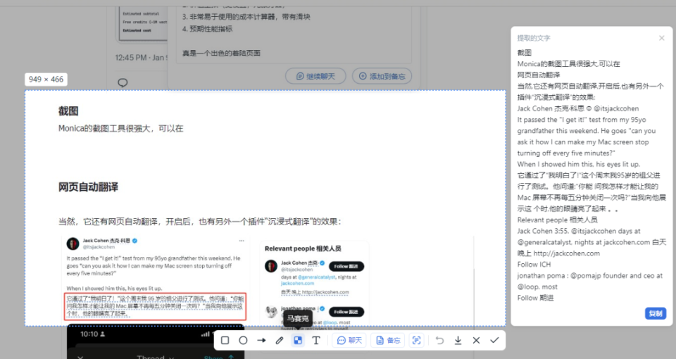
Task: Select the ellipse annotation tool
Action: click(243, 341)
